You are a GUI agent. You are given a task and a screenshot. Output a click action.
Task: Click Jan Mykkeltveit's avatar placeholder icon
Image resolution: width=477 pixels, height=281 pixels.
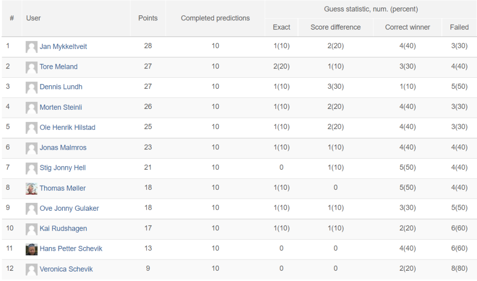tap(31, 47)
